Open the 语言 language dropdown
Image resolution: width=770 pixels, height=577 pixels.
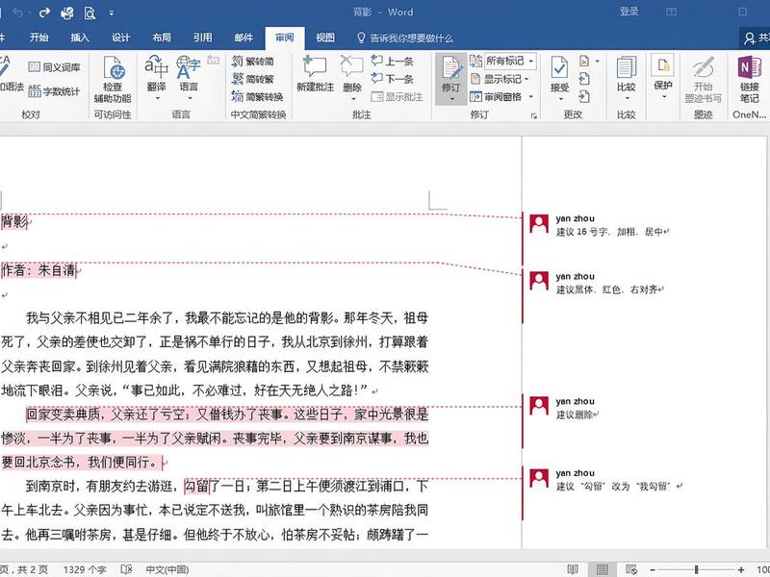pyautogui.click(x=189, y=78)
